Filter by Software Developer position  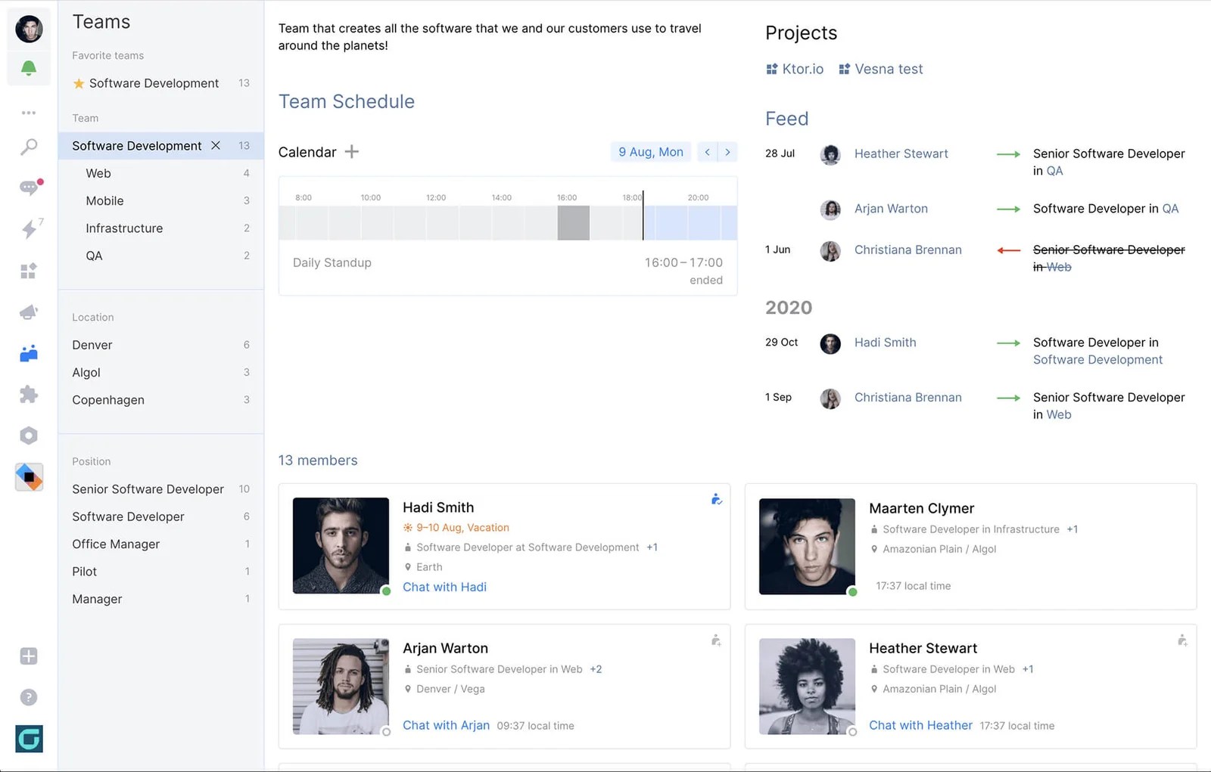(x=161, y=516)
